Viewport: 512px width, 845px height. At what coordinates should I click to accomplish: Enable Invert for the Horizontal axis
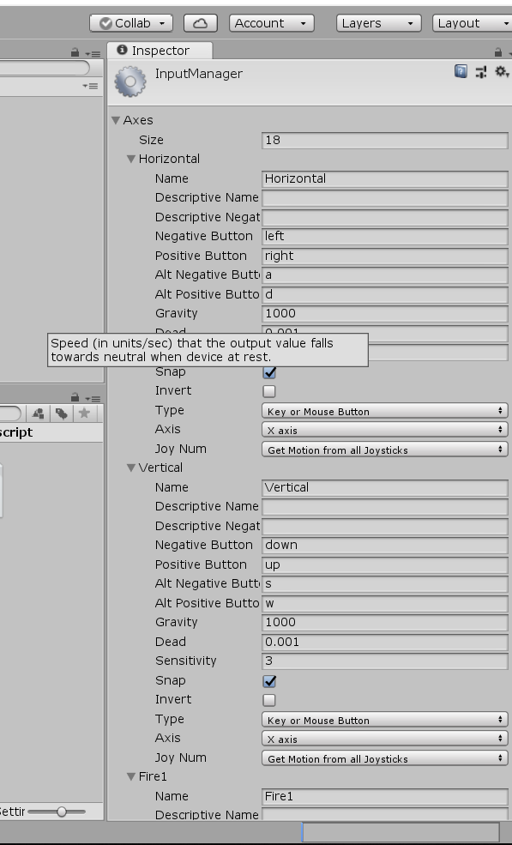(x=269, y=391)
